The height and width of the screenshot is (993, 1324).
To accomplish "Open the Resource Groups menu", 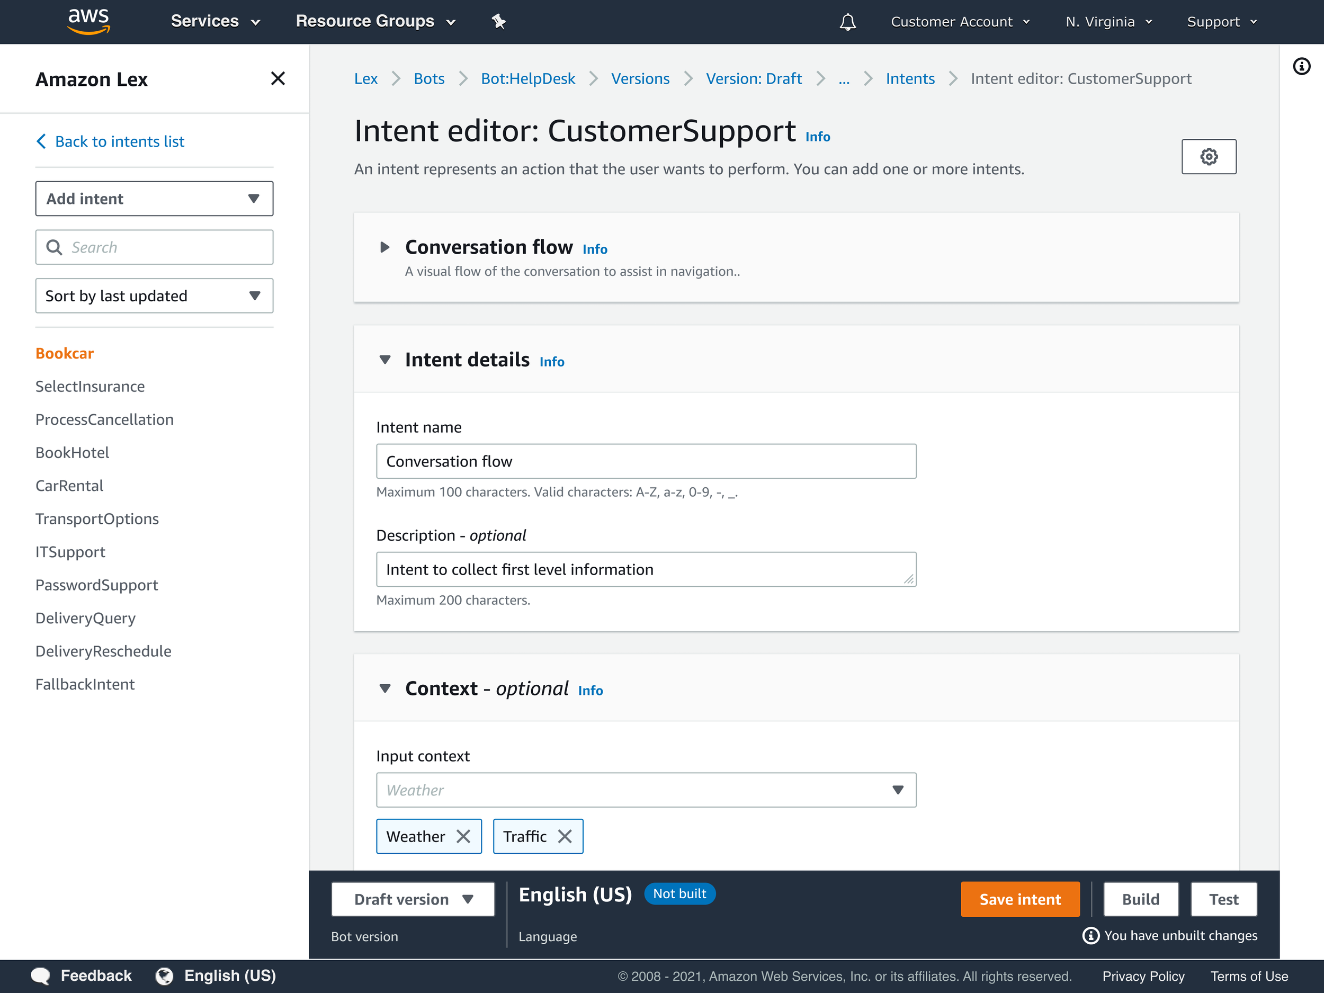I will tap(375, 22).
